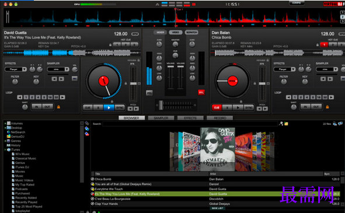Start playback on the left deck
The height and width of the screenshot is (213, 345).
tap(109, 107)
